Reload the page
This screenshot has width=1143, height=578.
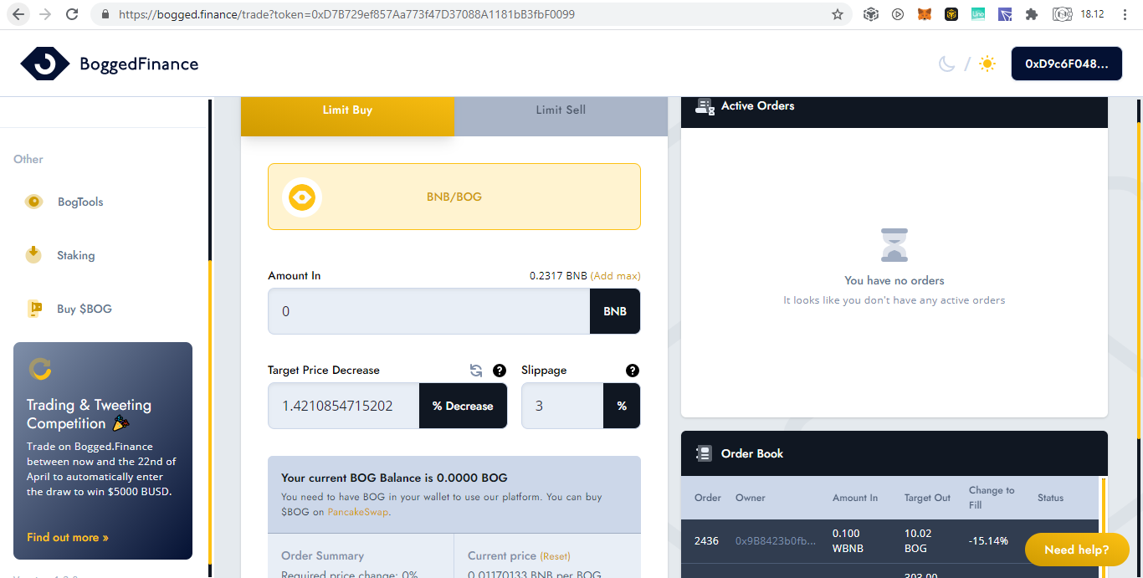coord(72,14)
